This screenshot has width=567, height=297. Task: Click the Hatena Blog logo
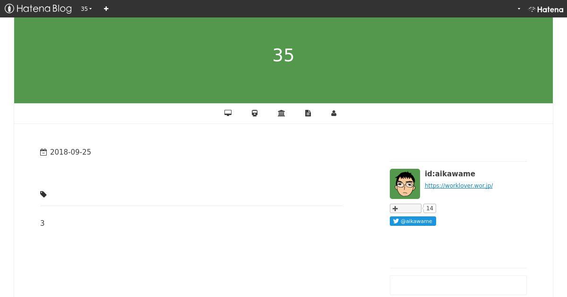(x=38, y=8)
